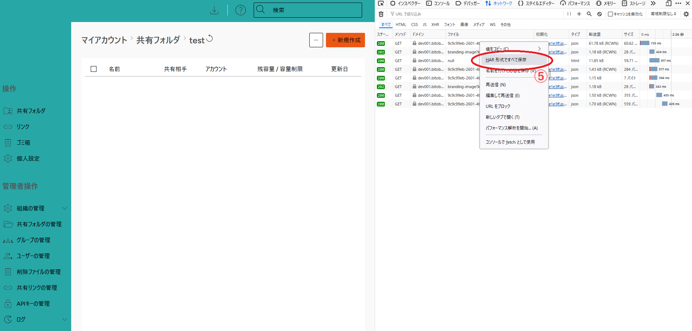Switch to the XHR filter tab

tap(435, 25)
